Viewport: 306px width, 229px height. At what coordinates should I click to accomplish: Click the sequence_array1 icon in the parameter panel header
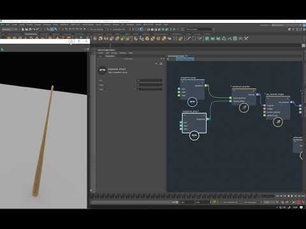coord(102,71)
